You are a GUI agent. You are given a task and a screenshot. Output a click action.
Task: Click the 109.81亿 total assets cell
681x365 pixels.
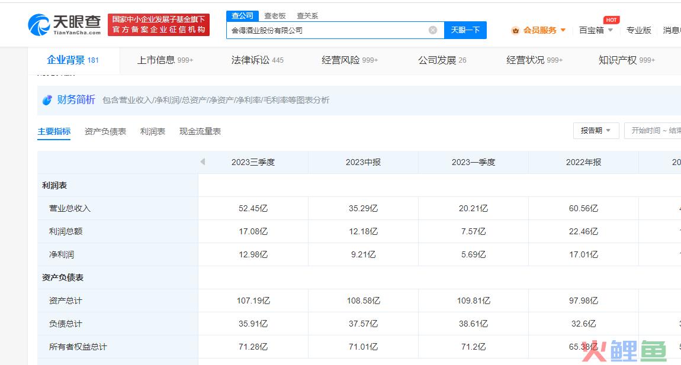[473, 301]
